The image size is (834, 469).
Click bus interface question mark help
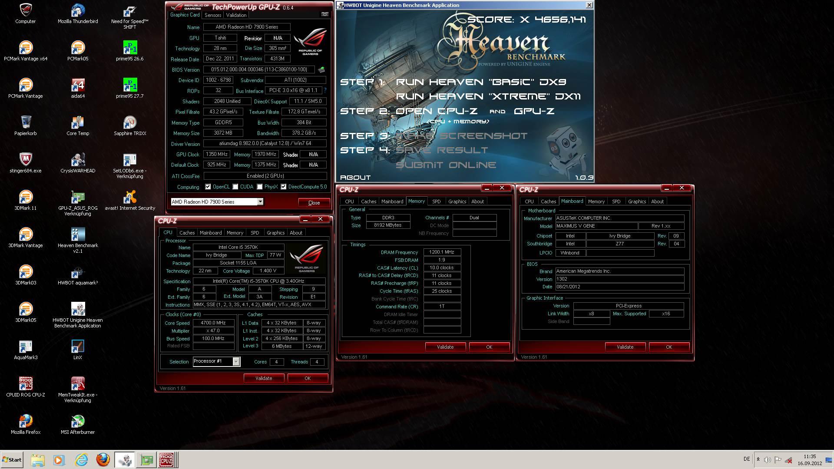(325, 91)
